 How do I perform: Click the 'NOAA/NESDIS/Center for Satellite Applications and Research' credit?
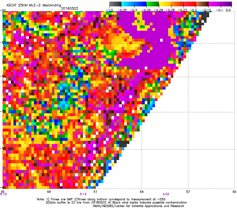pyautogui.click(x=138, y=206)
